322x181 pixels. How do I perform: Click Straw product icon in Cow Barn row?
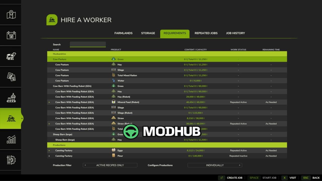(x=113, y=118)
